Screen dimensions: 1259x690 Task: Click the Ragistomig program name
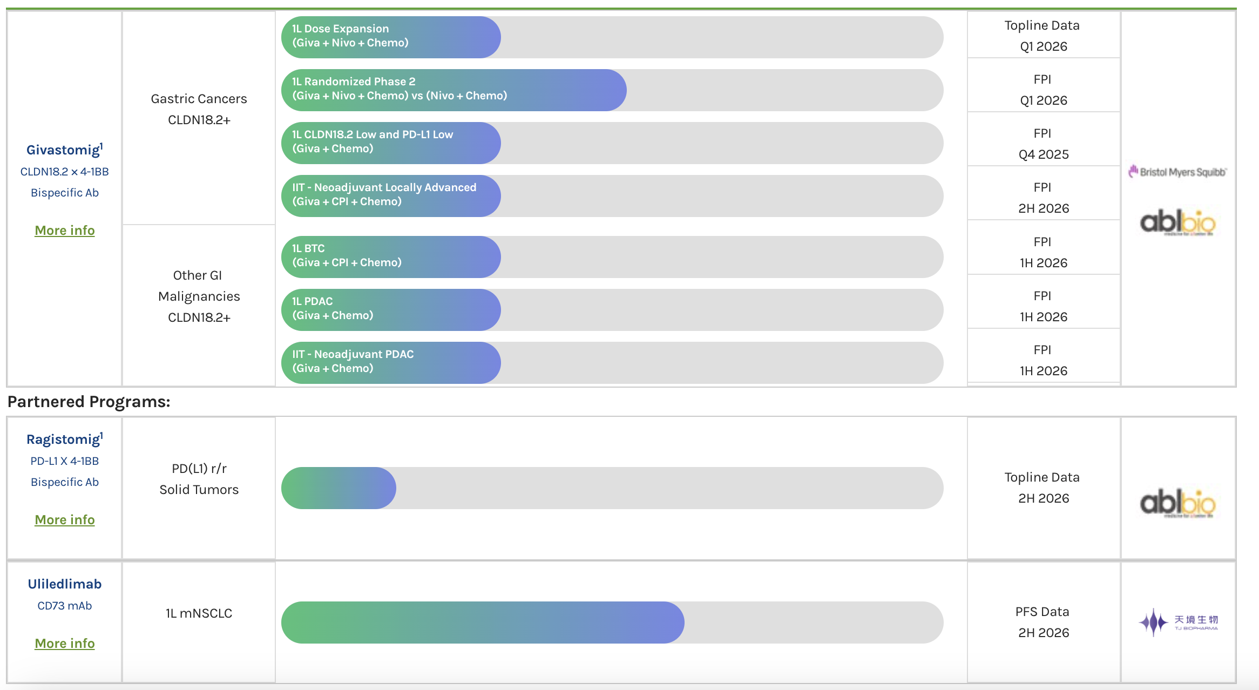pos(64,439)
